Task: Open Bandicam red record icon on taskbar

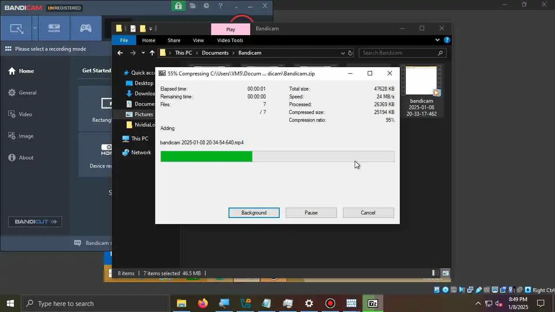Action: [330, 303]
